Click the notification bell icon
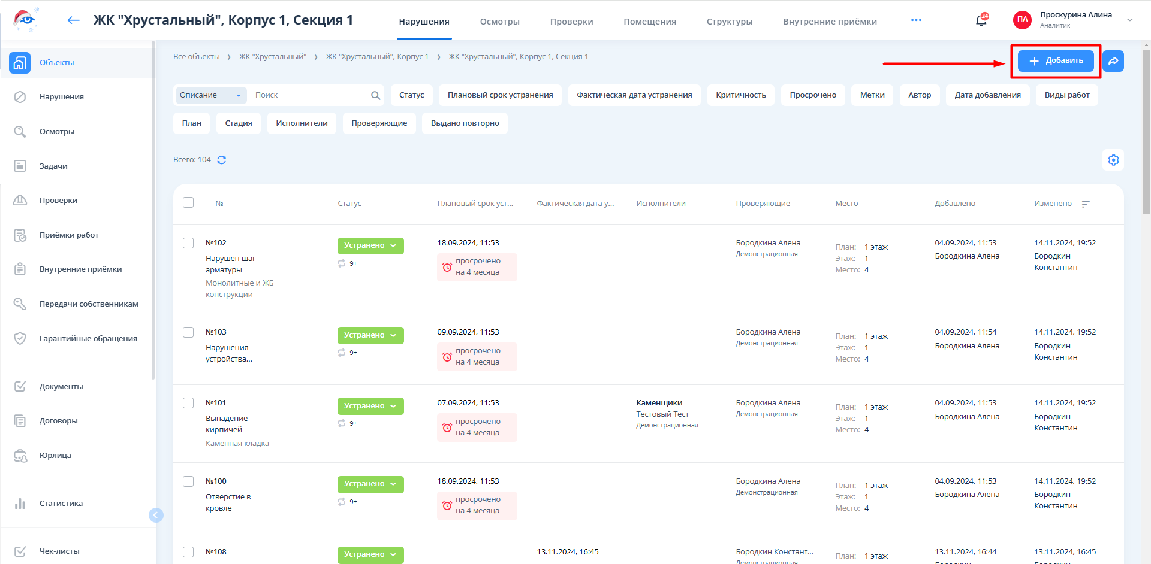This screenshot has height=564, width=1151. (x=981, y=21)
